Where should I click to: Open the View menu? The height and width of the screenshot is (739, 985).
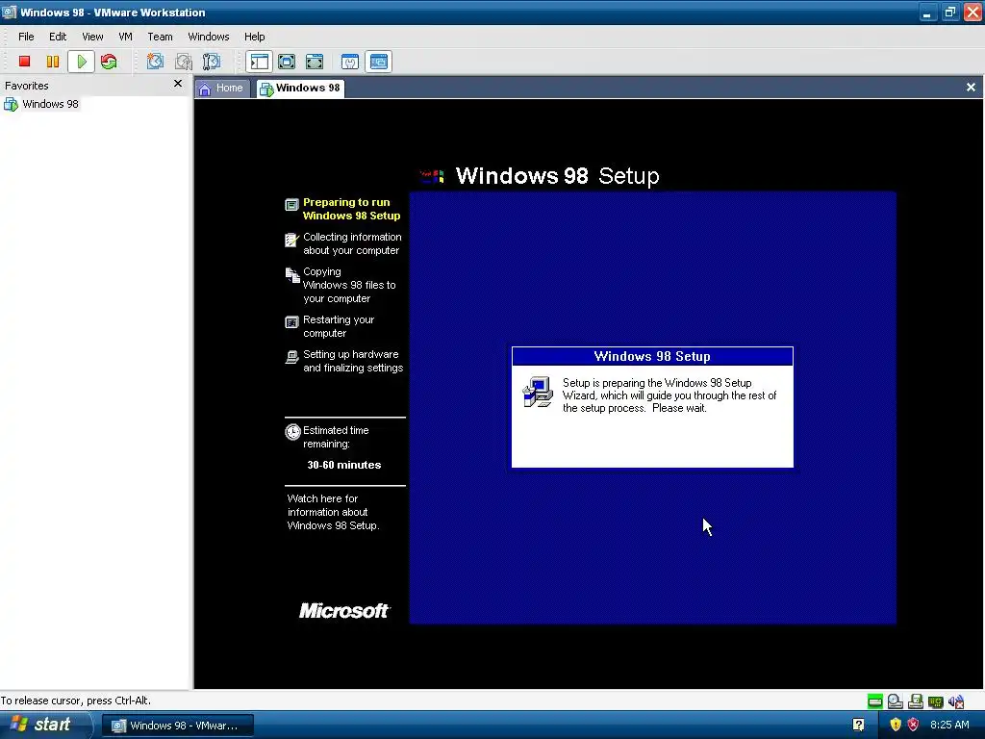(92, 37)
